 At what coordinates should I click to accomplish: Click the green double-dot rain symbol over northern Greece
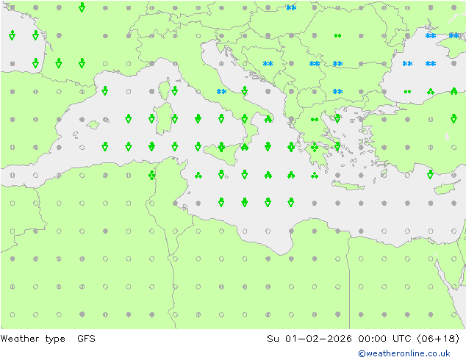coord(315,120)
